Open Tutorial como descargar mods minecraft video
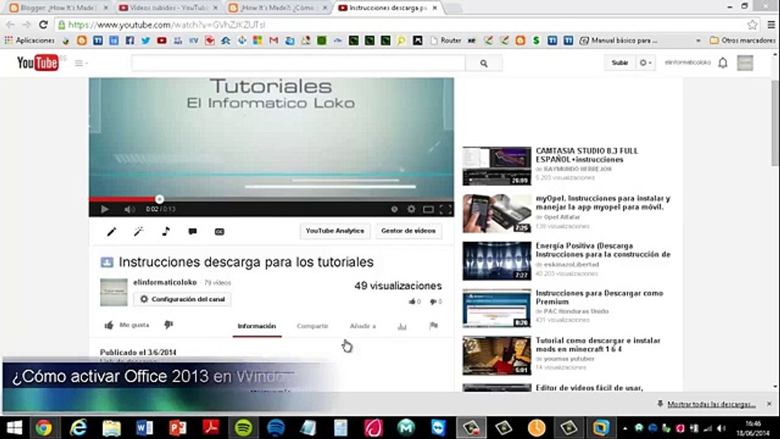Screen dimensions: 780x439 click(x=598, y=344)
